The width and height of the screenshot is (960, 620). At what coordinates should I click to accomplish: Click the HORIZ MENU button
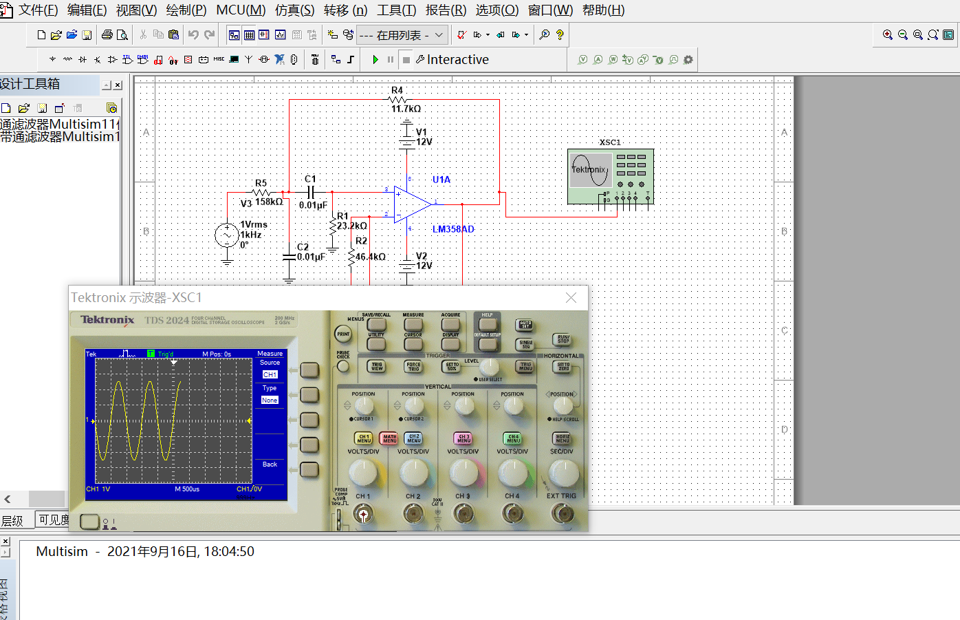coord(563,438)
